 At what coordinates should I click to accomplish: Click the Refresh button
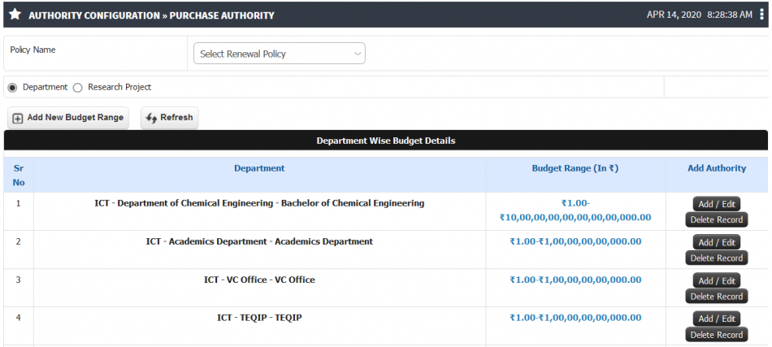coord(169,118)
